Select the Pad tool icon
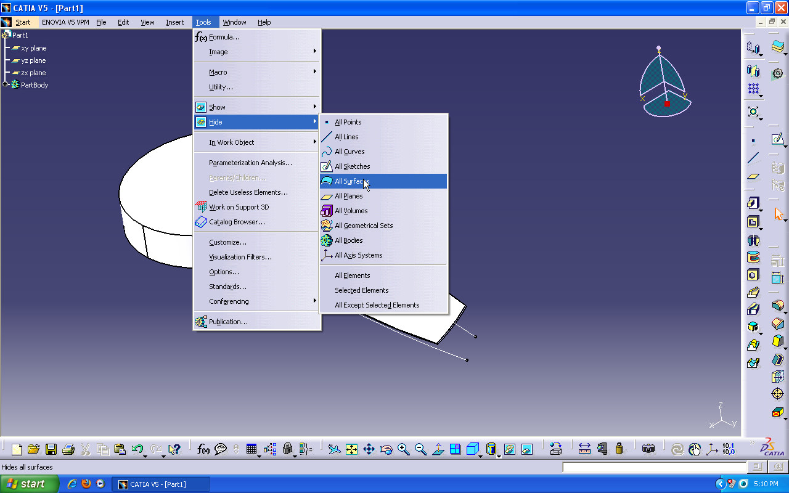Screen dimensions: 789x493 coord(753,203)
